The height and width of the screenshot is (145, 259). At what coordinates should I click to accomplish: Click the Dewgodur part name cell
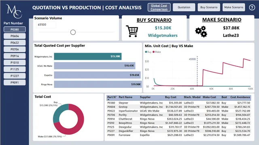(125, 127)
